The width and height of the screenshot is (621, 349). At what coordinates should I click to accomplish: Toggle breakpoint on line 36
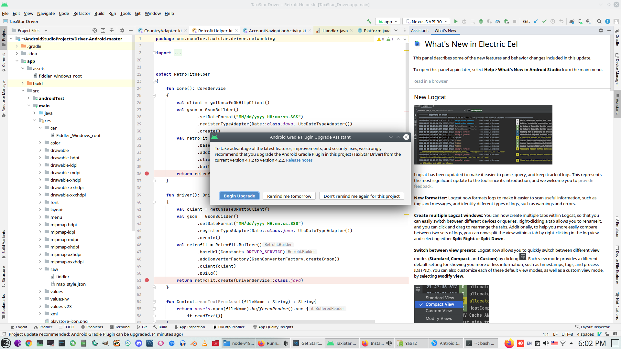pos(147,174)
